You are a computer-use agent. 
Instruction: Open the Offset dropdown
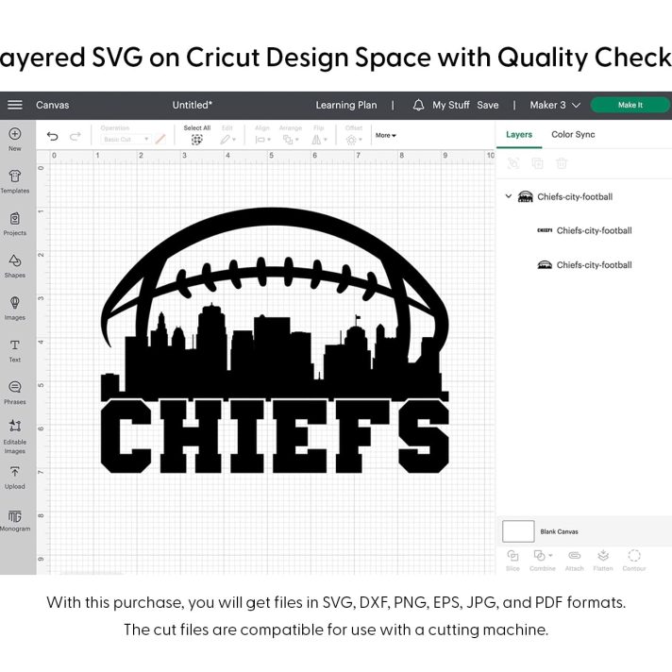coord(354,140)
